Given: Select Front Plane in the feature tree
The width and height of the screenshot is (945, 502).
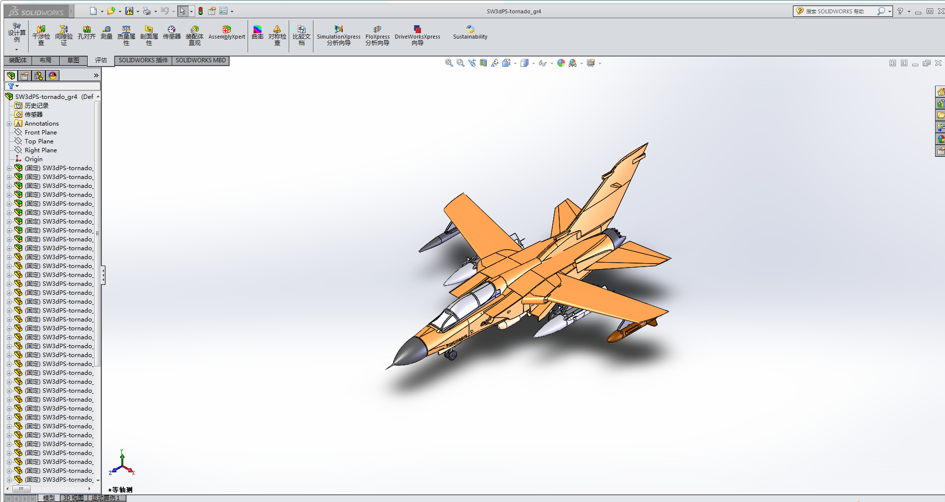Looking at the screenshot, I should pos(41,133).
